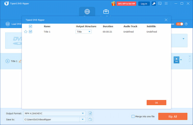Viewport: 193px width, 125px height.
Task: Select the Title 1 name cell in dialog
Action: pyautogui.click(x=47, y=32)
